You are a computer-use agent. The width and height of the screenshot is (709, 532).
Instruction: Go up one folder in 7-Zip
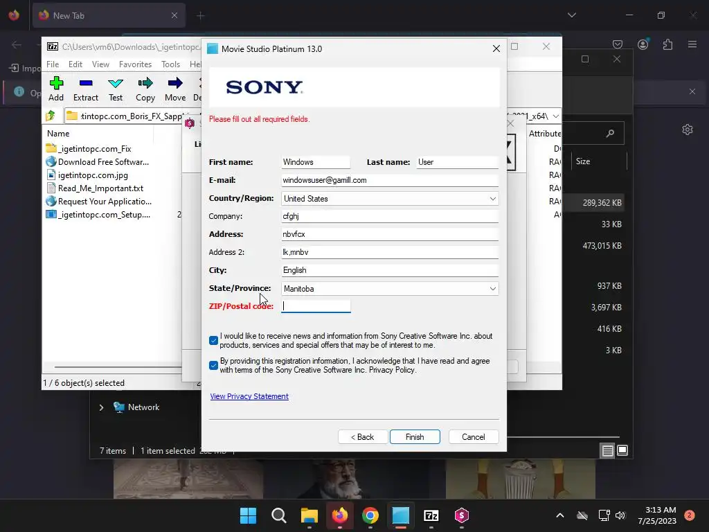51,116
